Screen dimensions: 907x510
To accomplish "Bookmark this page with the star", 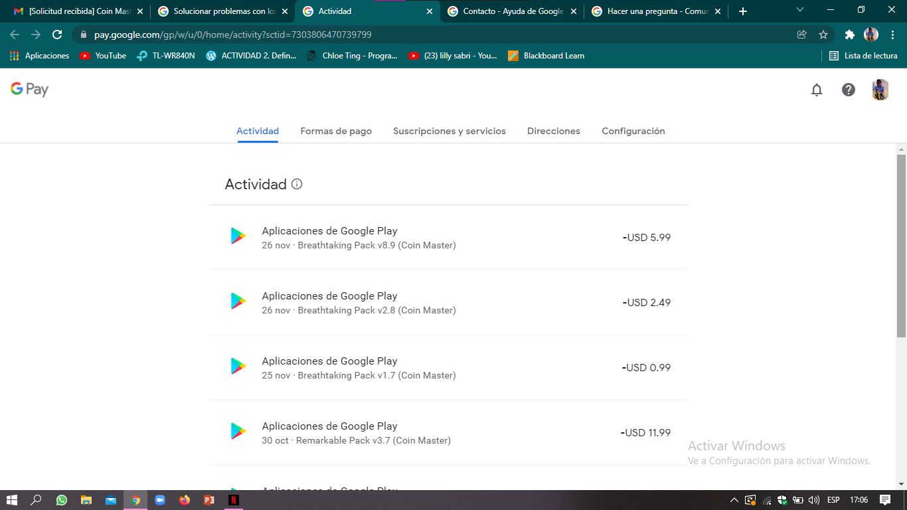I will pos(823,35).
